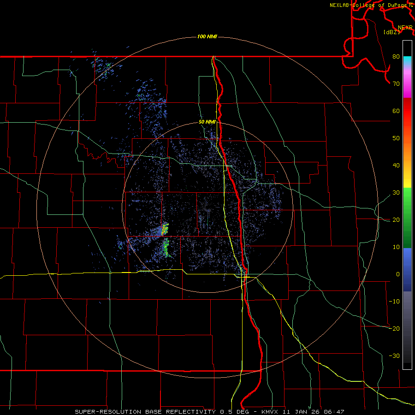This screenshot has width=415, height=415.
Task: Click the -10 value on the dBZ scale
Action: click(x=394, y=302)
